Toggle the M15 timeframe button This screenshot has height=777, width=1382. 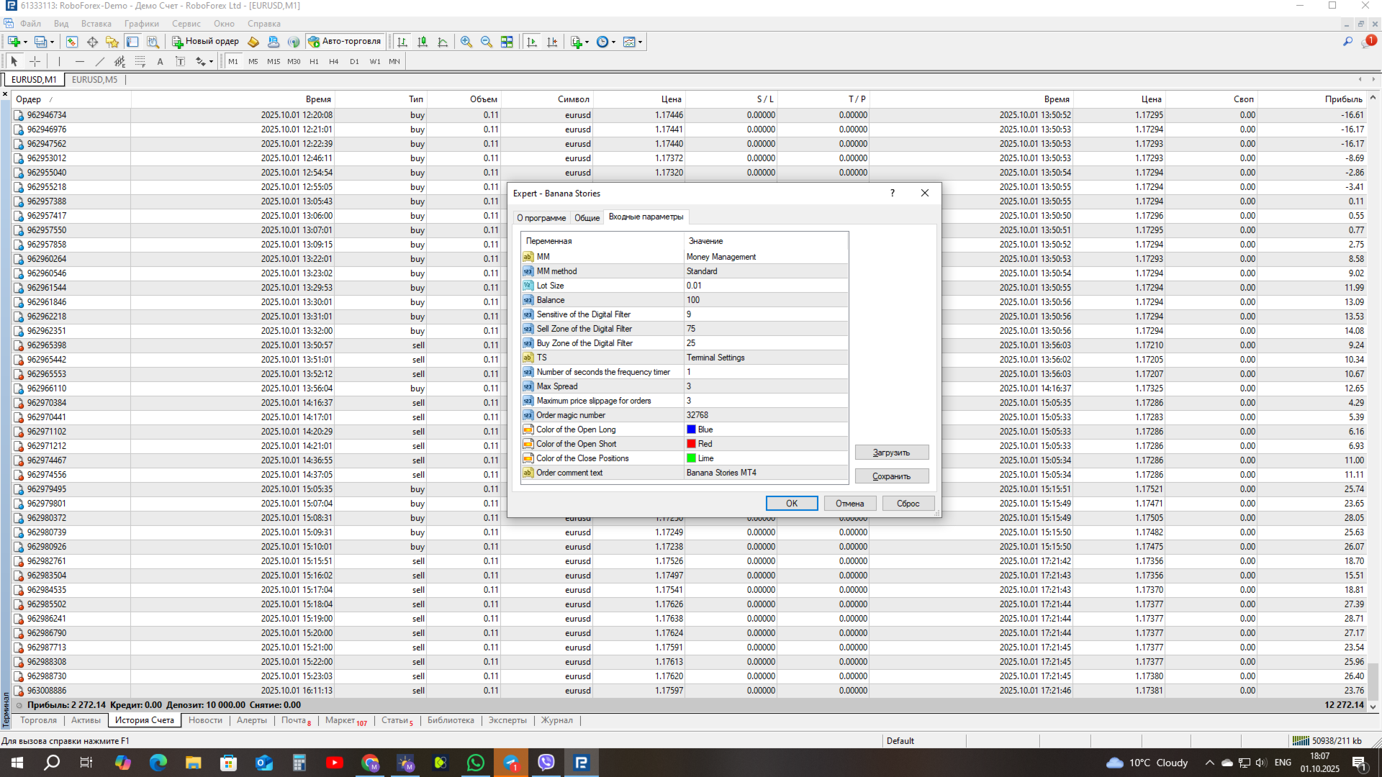pyautogui.click(x=274, y=62)
